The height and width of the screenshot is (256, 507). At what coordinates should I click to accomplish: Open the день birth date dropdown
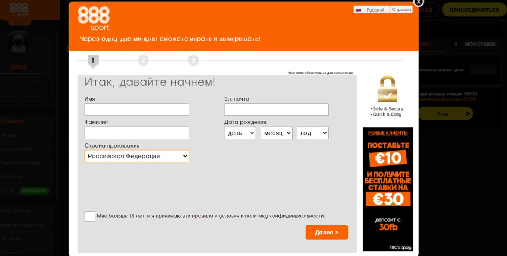tap(240, 133)
